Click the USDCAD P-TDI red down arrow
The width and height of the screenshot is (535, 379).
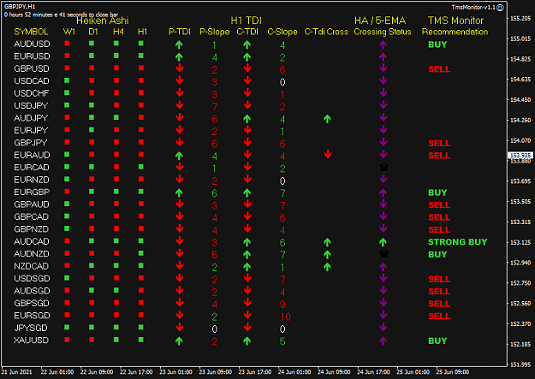(x=180, y=80)
